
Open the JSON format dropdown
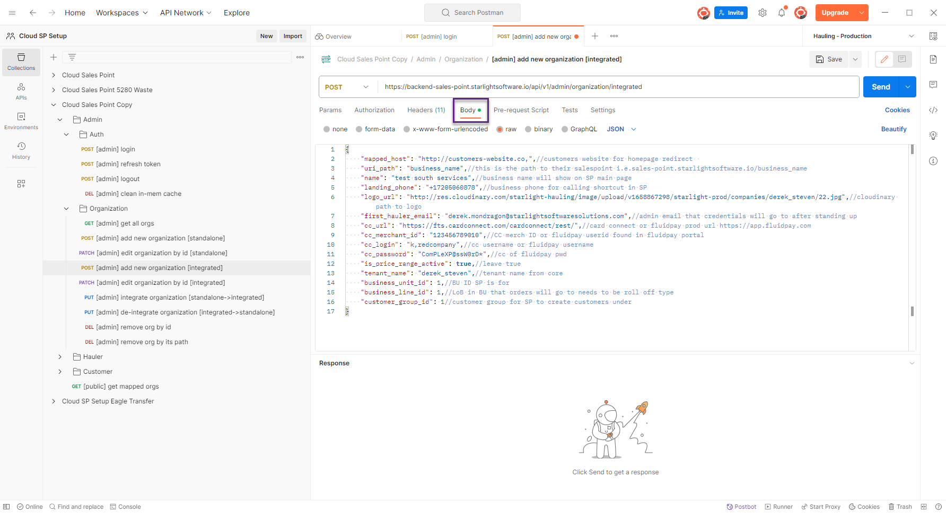pos(621,129)
